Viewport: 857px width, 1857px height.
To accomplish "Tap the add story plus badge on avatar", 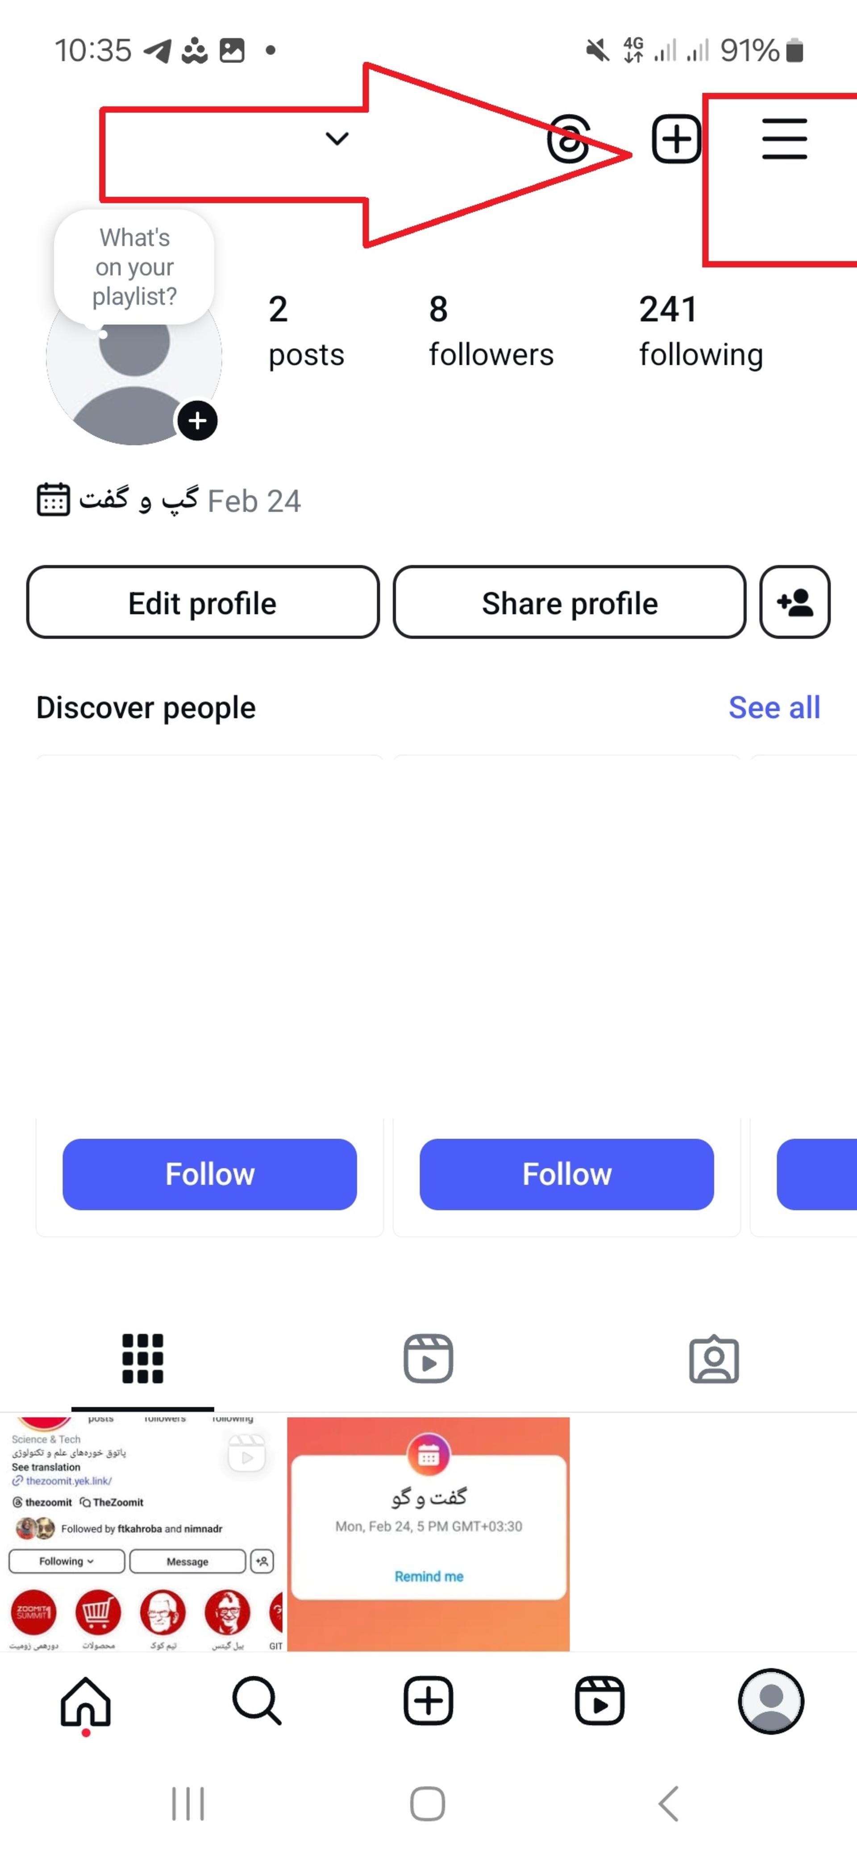I will 197,420.
